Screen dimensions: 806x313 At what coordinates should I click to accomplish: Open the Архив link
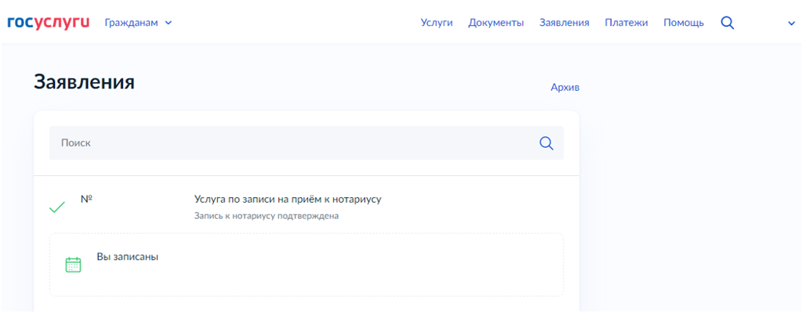coord(565,87)
